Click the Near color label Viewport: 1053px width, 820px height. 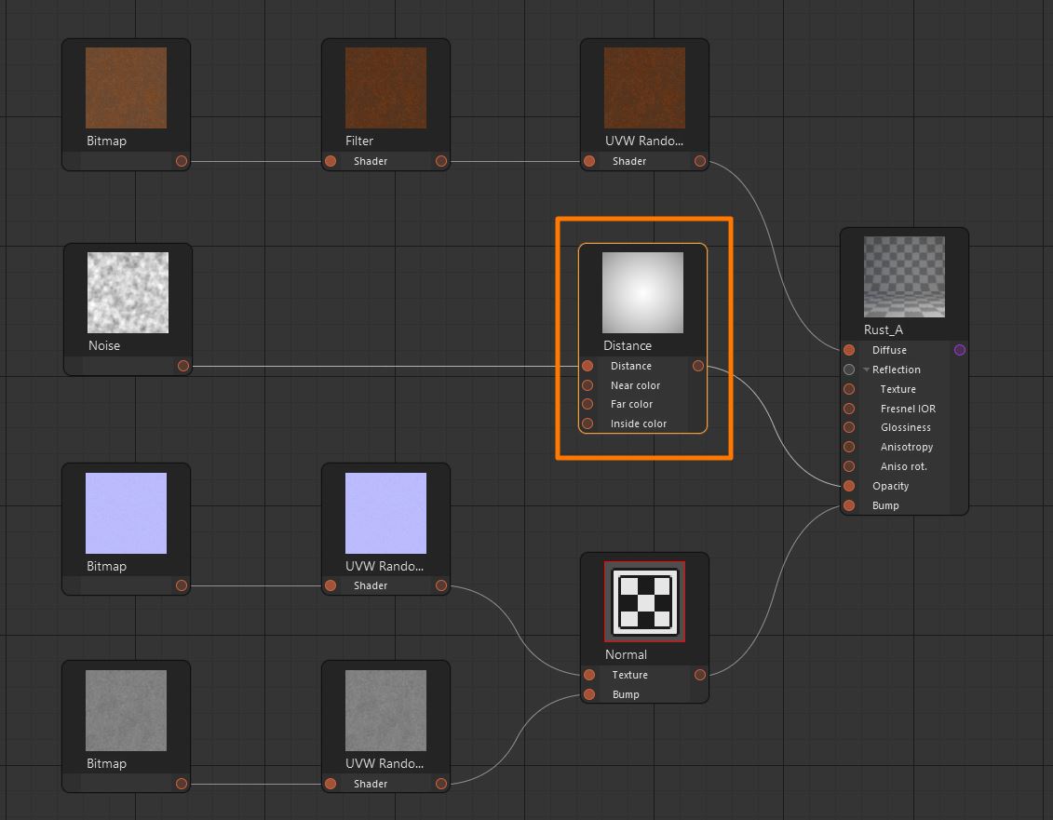pos(635,385)
